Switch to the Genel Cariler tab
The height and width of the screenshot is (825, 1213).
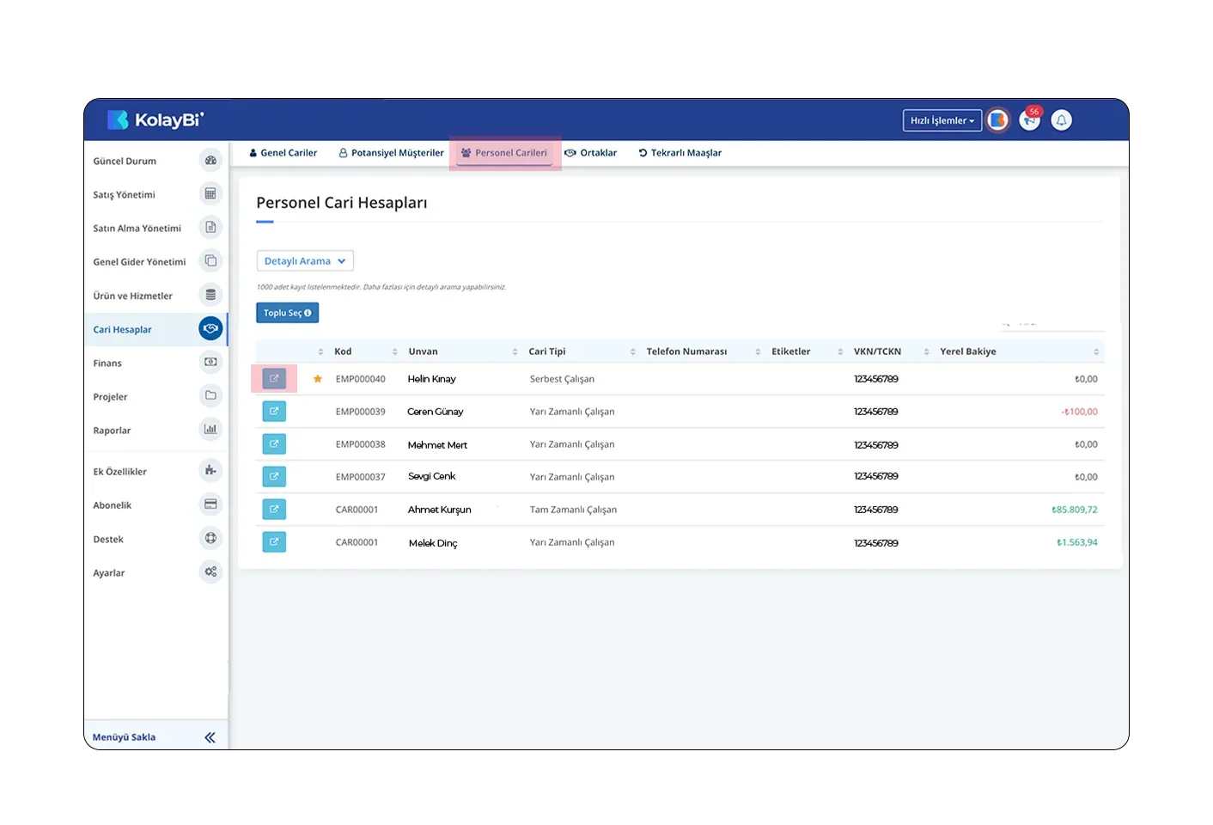pos(283,153)
